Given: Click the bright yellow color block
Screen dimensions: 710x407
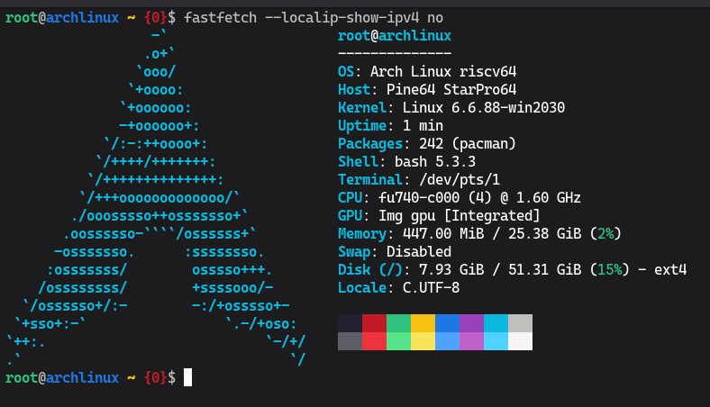Looking at the screenshot, I should [x=423, y=341].
